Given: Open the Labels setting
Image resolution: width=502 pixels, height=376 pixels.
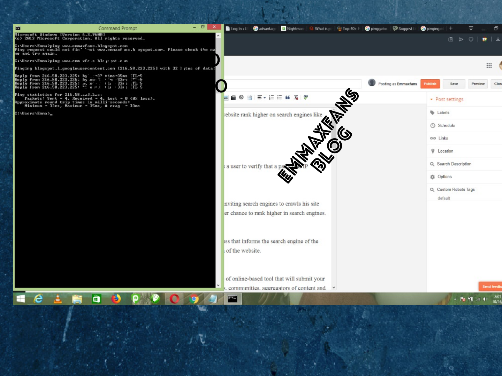Looking at the screenshot, I should (443, 112).
